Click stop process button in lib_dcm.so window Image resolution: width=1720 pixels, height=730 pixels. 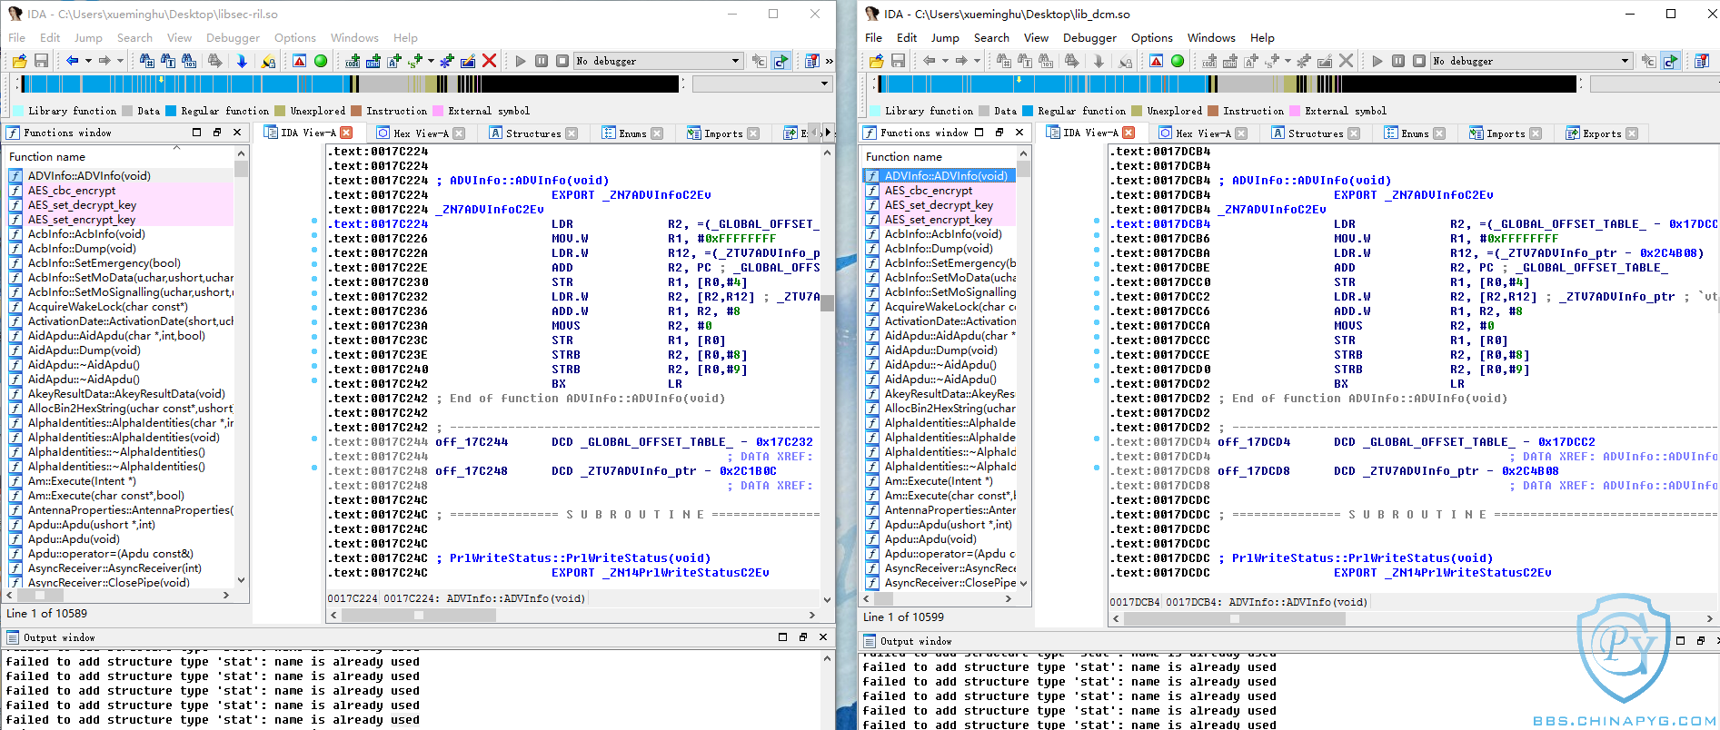click(1419, 61)
